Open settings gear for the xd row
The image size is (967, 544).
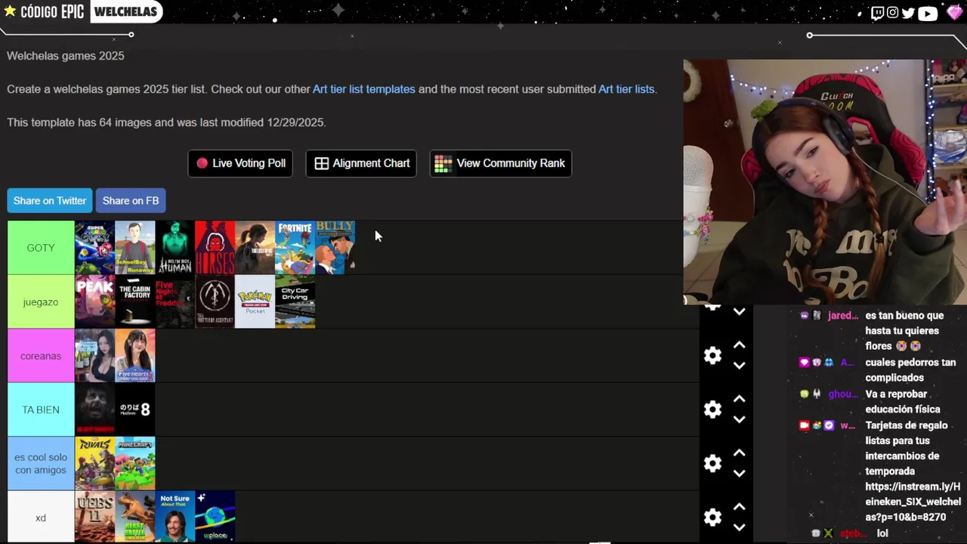712,518
